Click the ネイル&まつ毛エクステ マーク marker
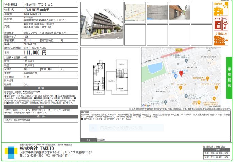 [165, 102]
